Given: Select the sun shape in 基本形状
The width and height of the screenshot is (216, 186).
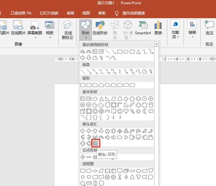Looking at the screenshot, I should pos(138,111).
